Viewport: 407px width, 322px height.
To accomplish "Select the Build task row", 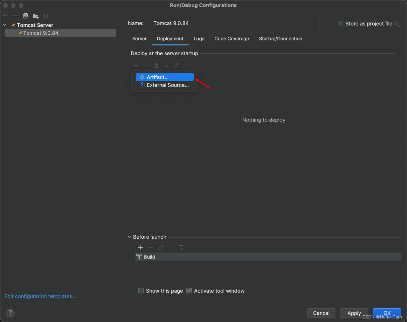I will click(268, 257).
